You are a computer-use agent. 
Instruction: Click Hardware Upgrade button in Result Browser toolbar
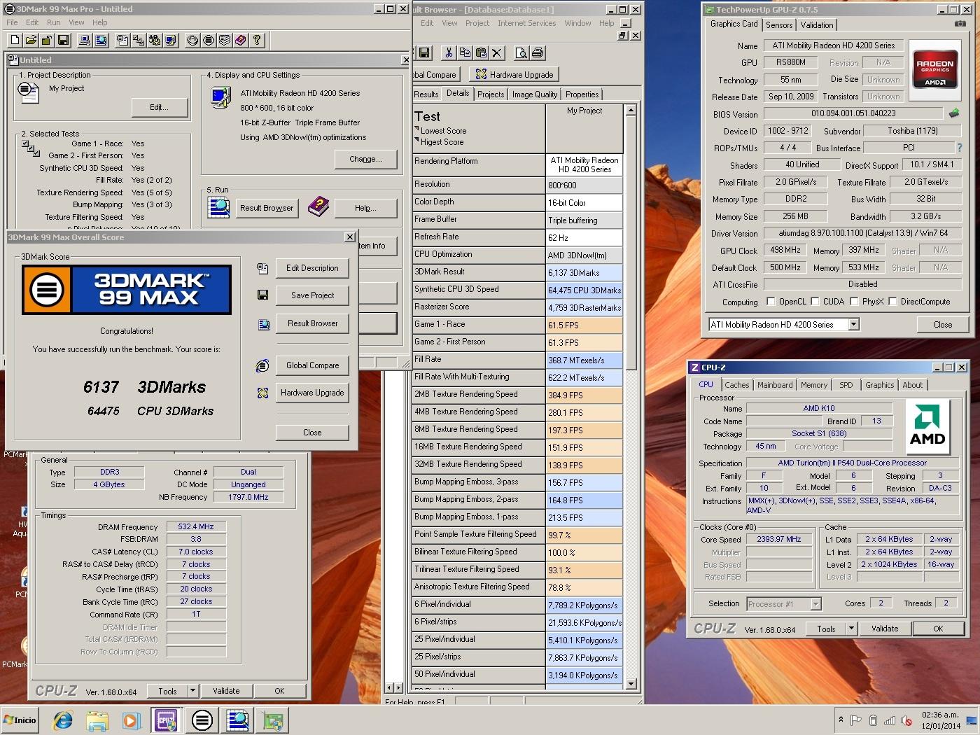pos(514,74)
